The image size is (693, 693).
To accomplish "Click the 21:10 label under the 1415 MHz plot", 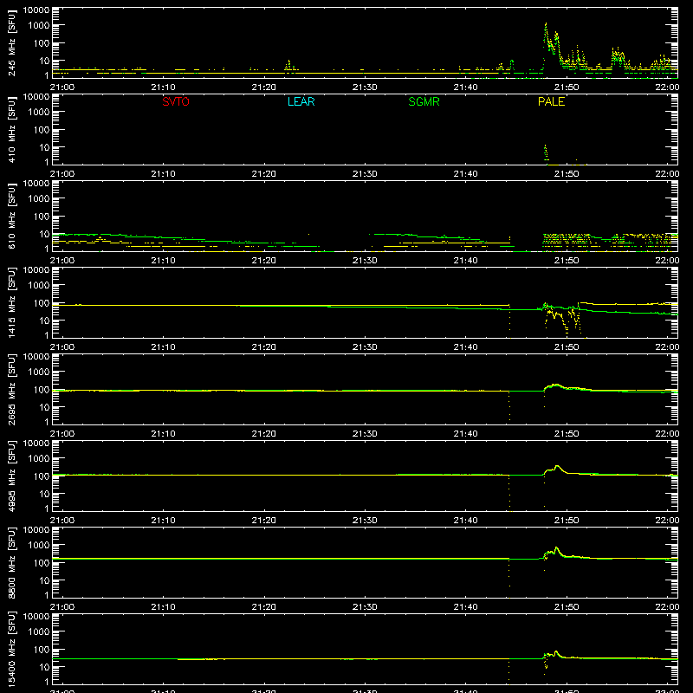I will tap(163, 347).
